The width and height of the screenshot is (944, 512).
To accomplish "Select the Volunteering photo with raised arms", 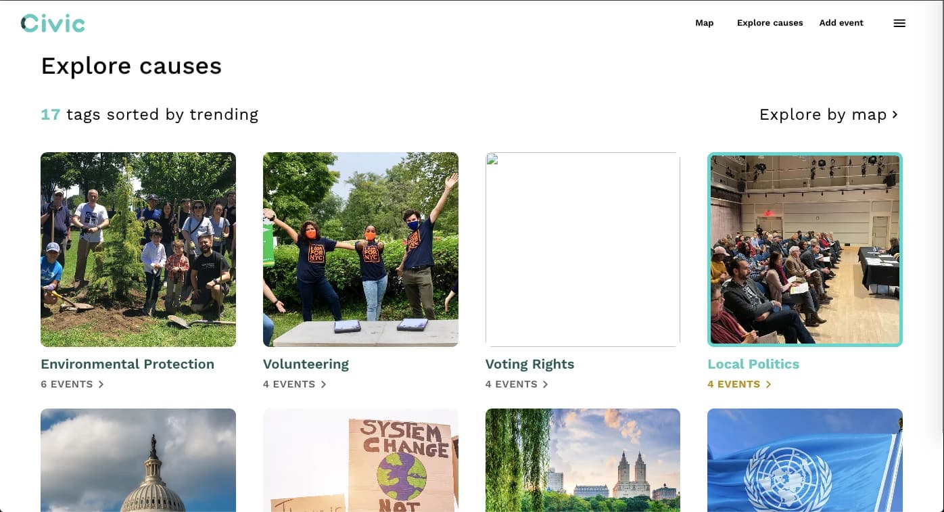I will (360, 250).
